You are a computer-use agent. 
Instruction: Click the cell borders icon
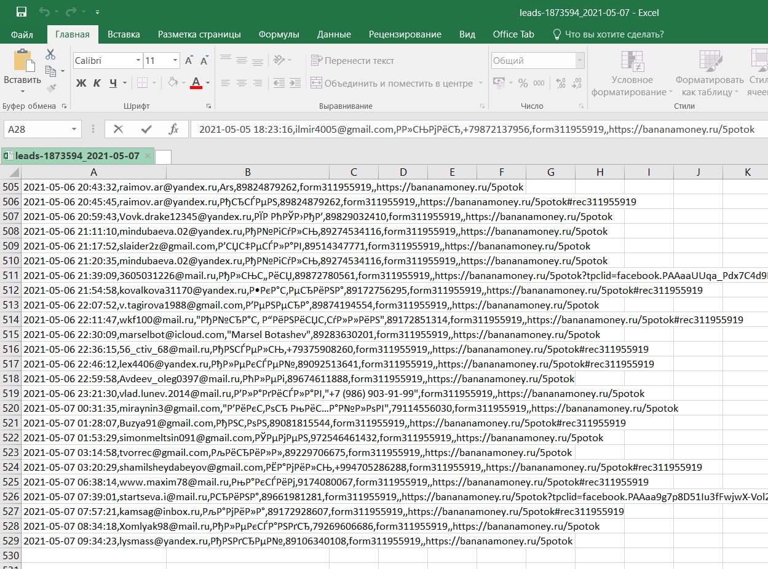click(x=142, y=82)
